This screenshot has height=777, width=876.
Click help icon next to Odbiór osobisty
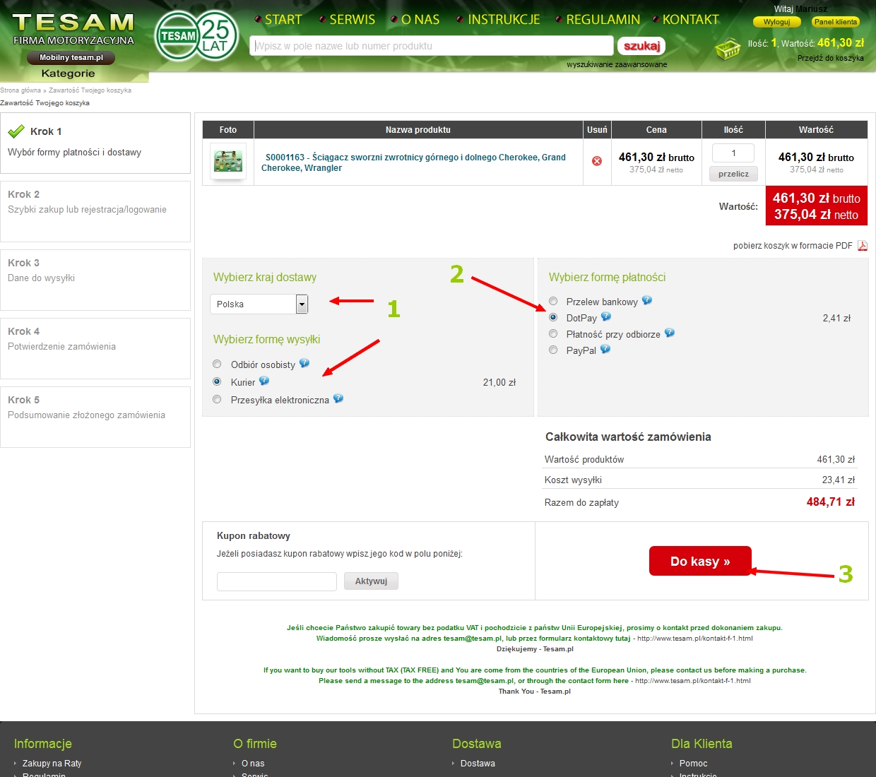[x=304, y=364]
